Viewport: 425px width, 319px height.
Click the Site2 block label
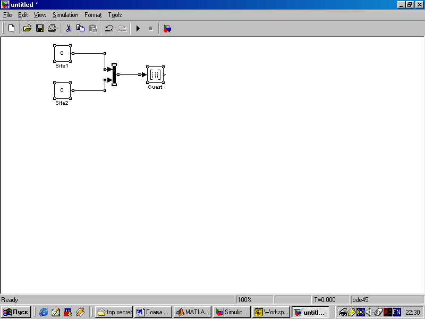pyautogui.click(x=62, y=103)
